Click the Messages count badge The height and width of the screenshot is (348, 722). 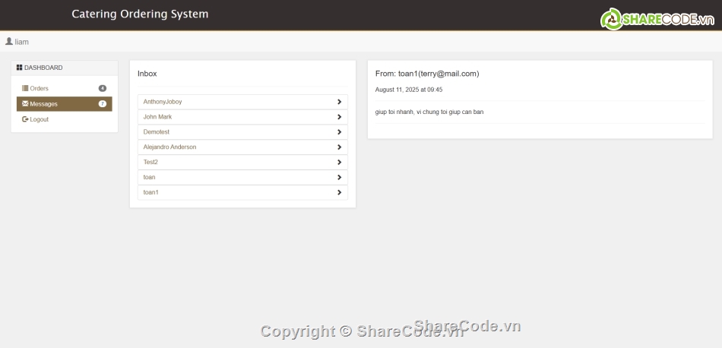coord(103,104)
